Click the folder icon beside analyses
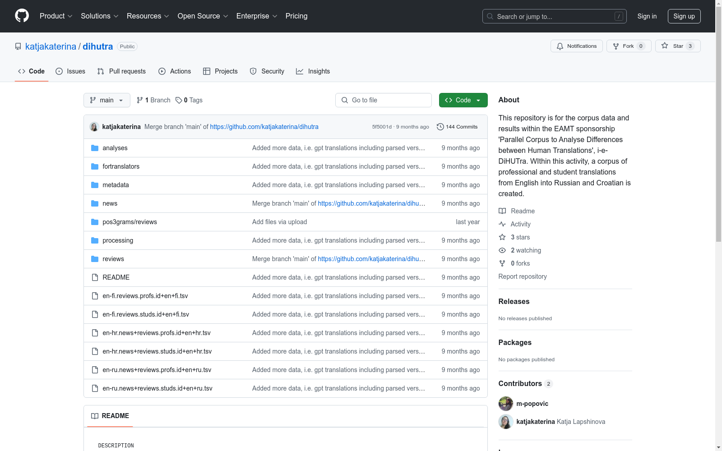Viewport: 722px width, 451px height. click(95, 148)
